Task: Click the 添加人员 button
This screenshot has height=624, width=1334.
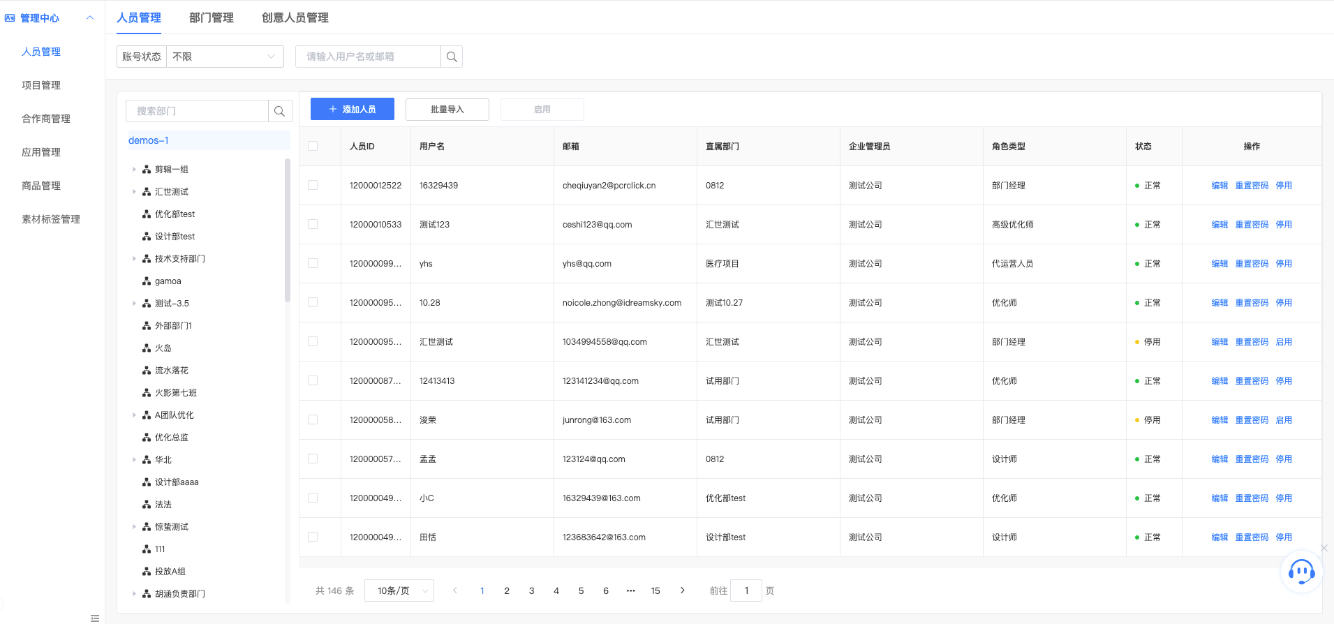Action: click(x=353, y=110)
